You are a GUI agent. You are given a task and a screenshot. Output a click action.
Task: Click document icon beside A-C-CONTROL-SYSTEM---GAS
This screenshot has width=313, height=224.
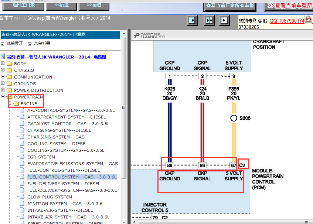tap(22, 110)
